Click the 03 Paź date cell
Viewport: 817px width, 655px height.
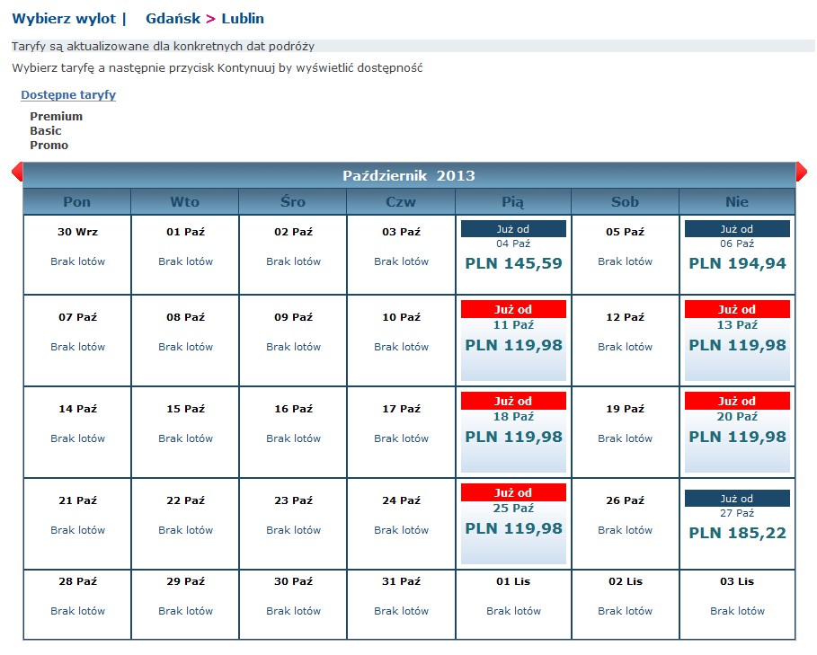(401, 254)
